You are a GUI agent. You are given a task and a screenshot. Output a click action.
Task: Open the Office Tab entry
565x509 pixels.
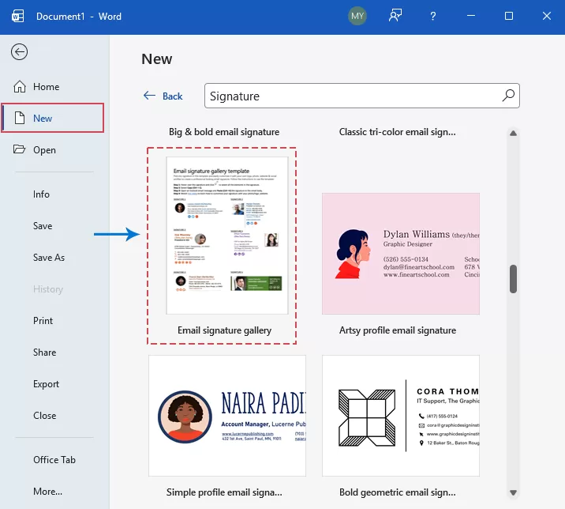tap(53, 459)
